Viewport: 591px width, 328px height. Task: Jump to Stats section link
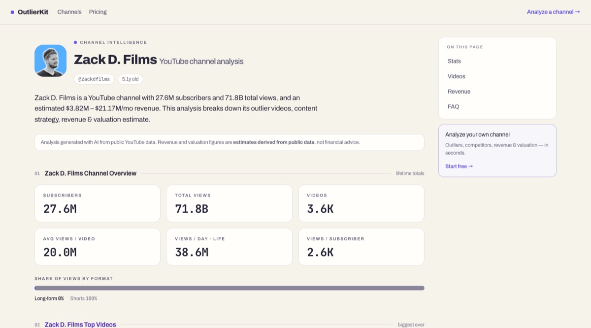click(x=454, y=61)
